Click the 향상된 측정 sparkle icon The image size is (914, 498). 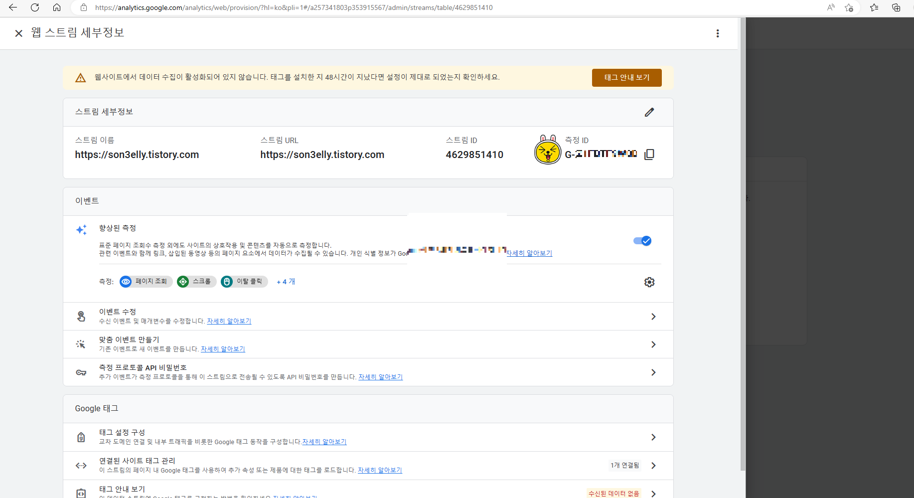81,230
